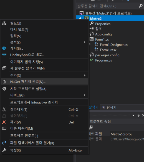
Task: Expand the Form1.Designer.cs tree arrow
Action: tap(90, 44)
